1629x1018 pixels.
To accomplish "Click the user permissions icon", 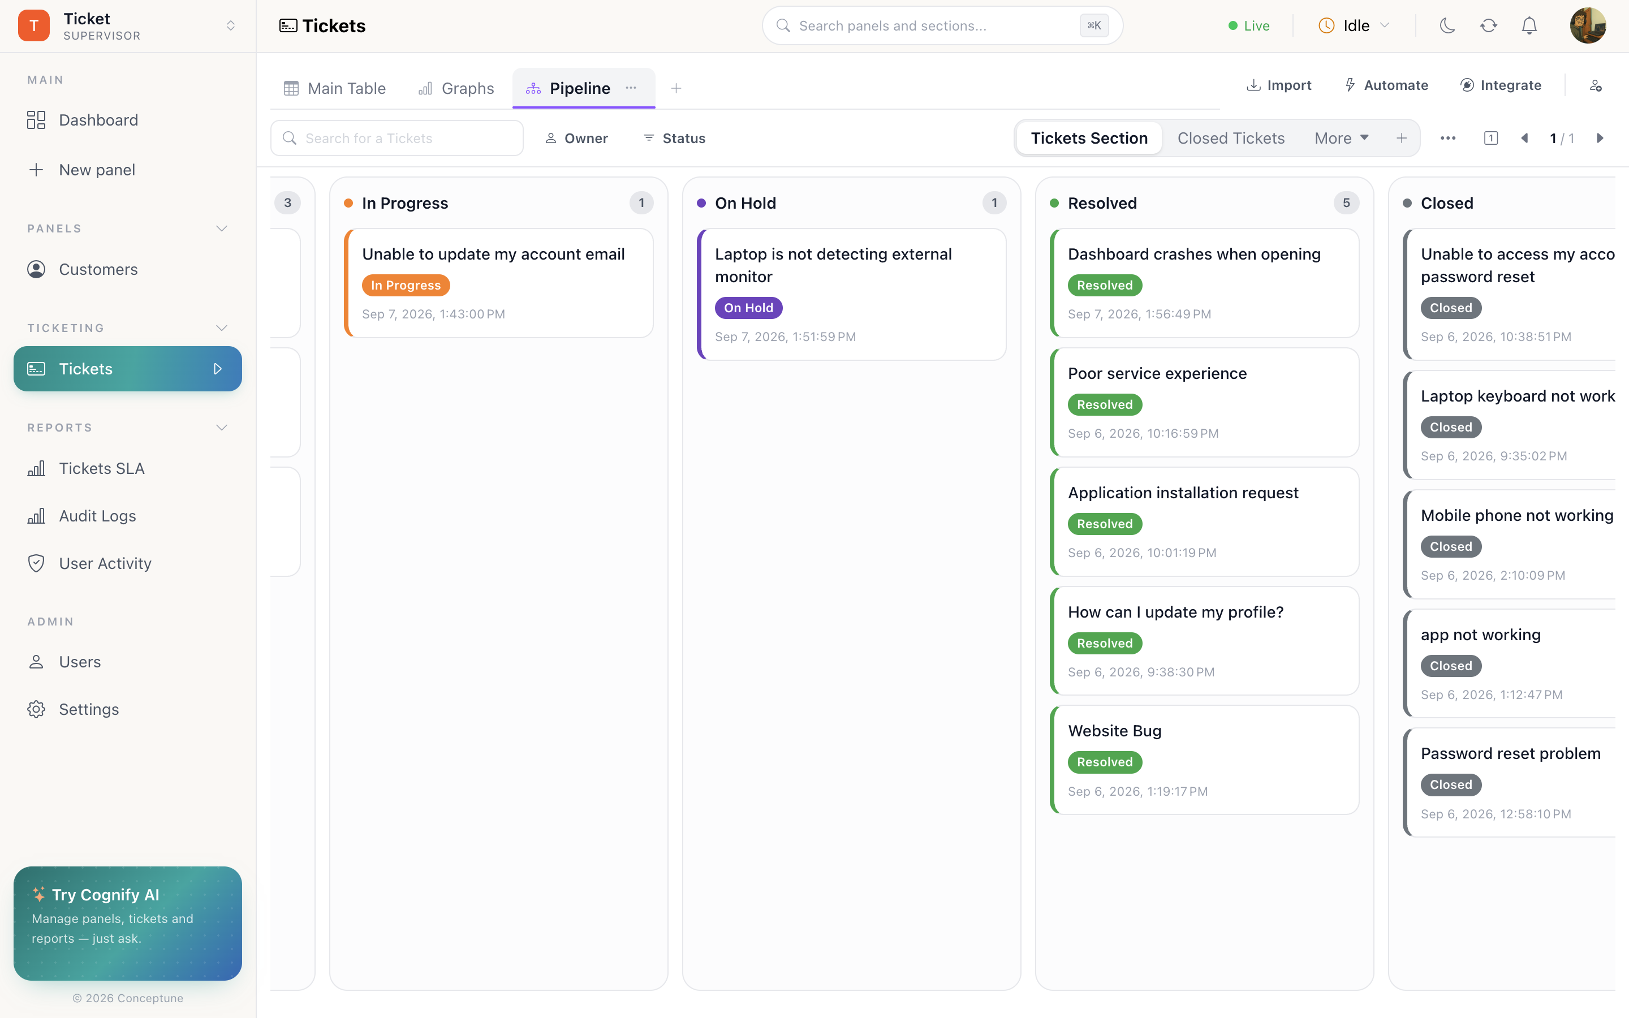I will click(1596, 85).
